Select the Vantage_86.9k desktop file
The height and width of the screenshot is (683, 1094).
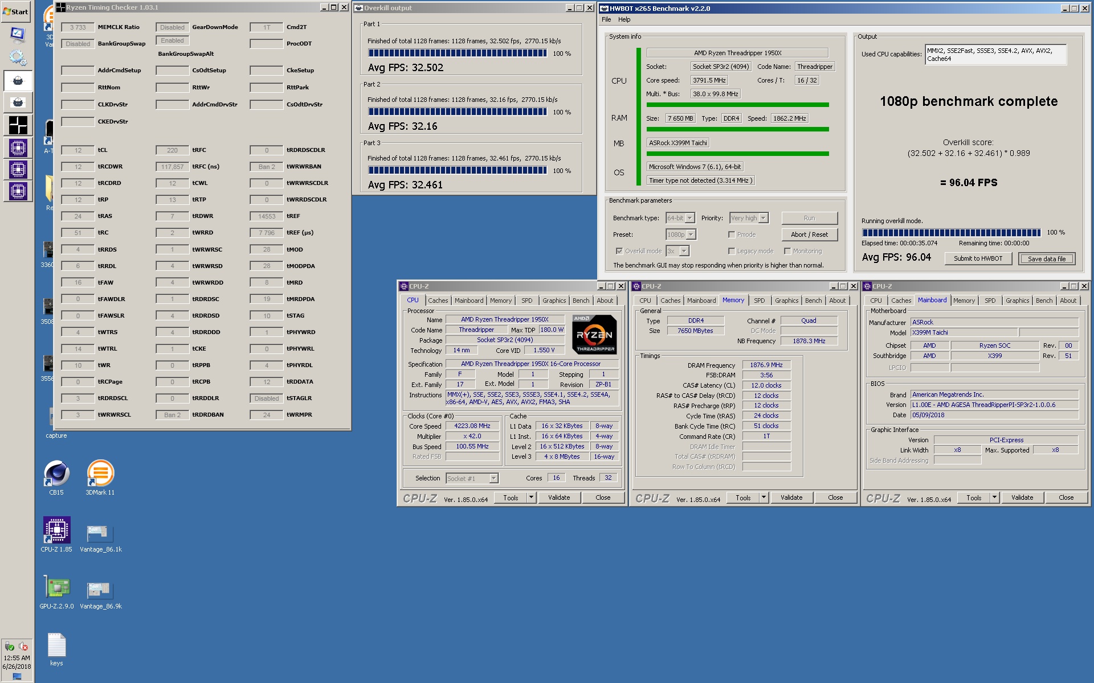(100, 595)
